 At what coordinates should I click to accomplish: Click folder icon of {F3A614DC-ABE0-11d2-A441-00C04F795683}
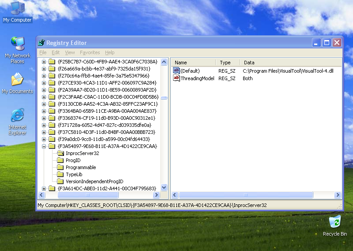pyautogui.click(x=52, y=188)
